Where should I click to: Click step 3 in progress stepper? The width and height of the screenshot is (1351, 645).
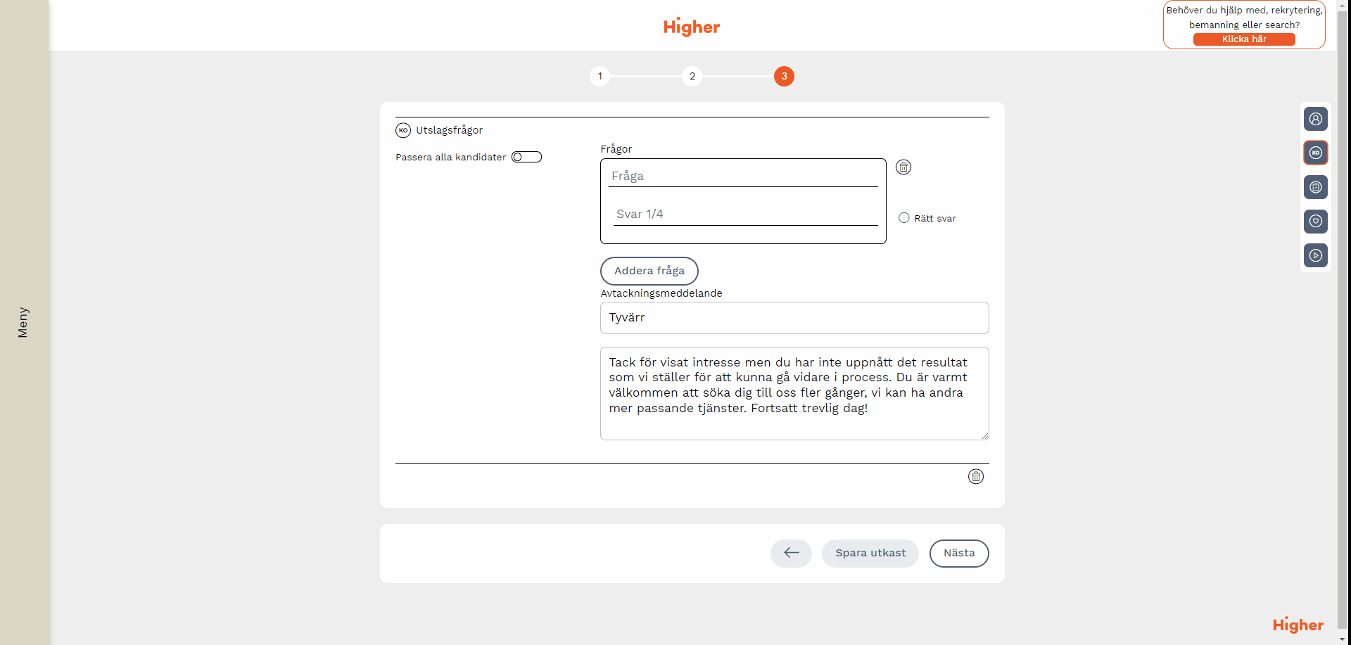coord(784,76)
